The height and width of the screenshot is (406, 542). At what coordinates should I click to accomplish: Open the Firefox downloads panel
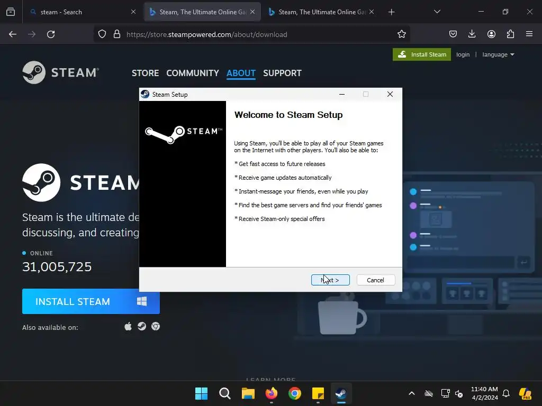pyautogui.click(x=472, y=34)
